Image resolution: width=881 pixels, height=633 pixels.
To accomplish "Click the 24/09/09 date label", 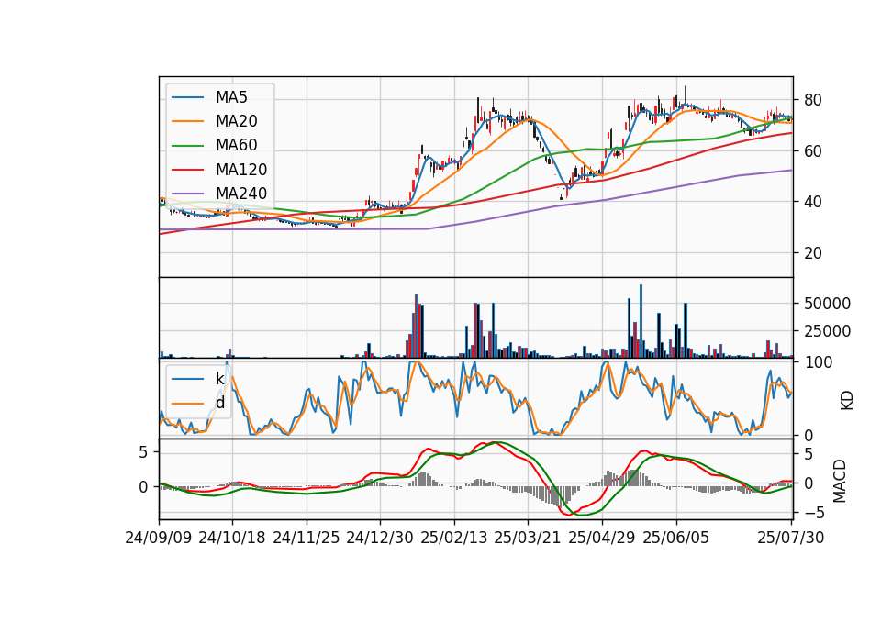I will tap(159, 539).
